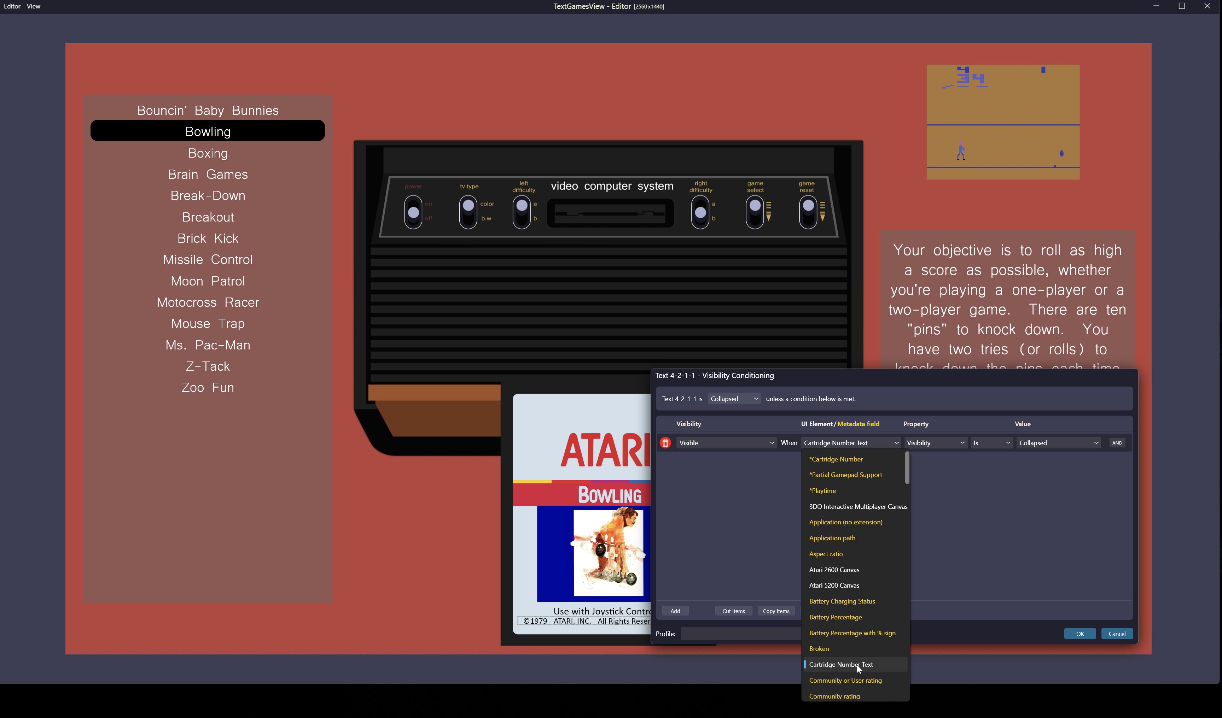Cancel the Visibility Conditioning dialog
Viewport: 1222px width, 718px height.
point(1117,634)
